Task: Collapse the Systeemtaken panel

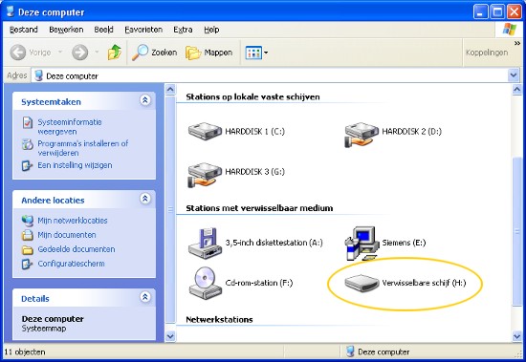Action: coord(145,100)
